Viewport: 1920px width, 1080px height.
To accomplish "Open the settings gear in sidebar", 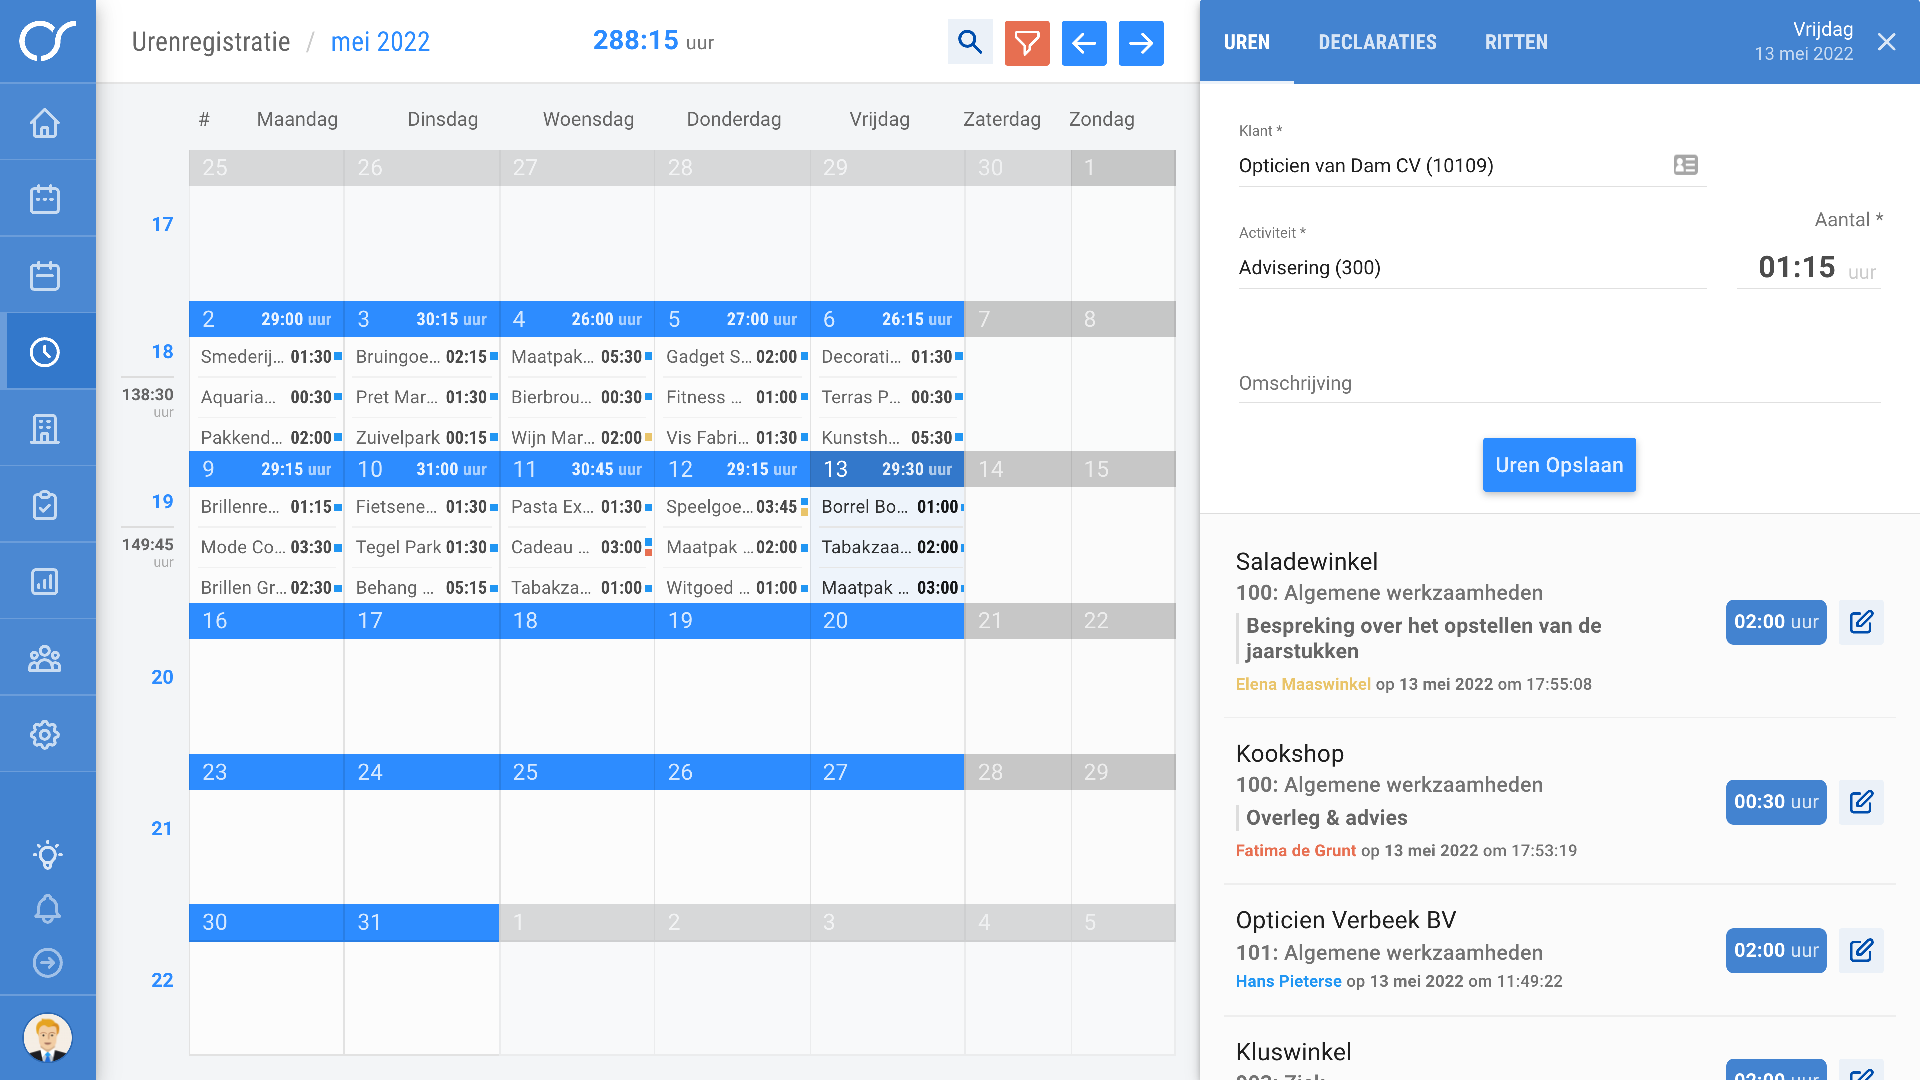I will point(45,734).
